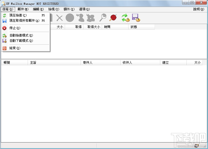Open the 說明 (H) help menu
The image size is (208, 149).
198,9
